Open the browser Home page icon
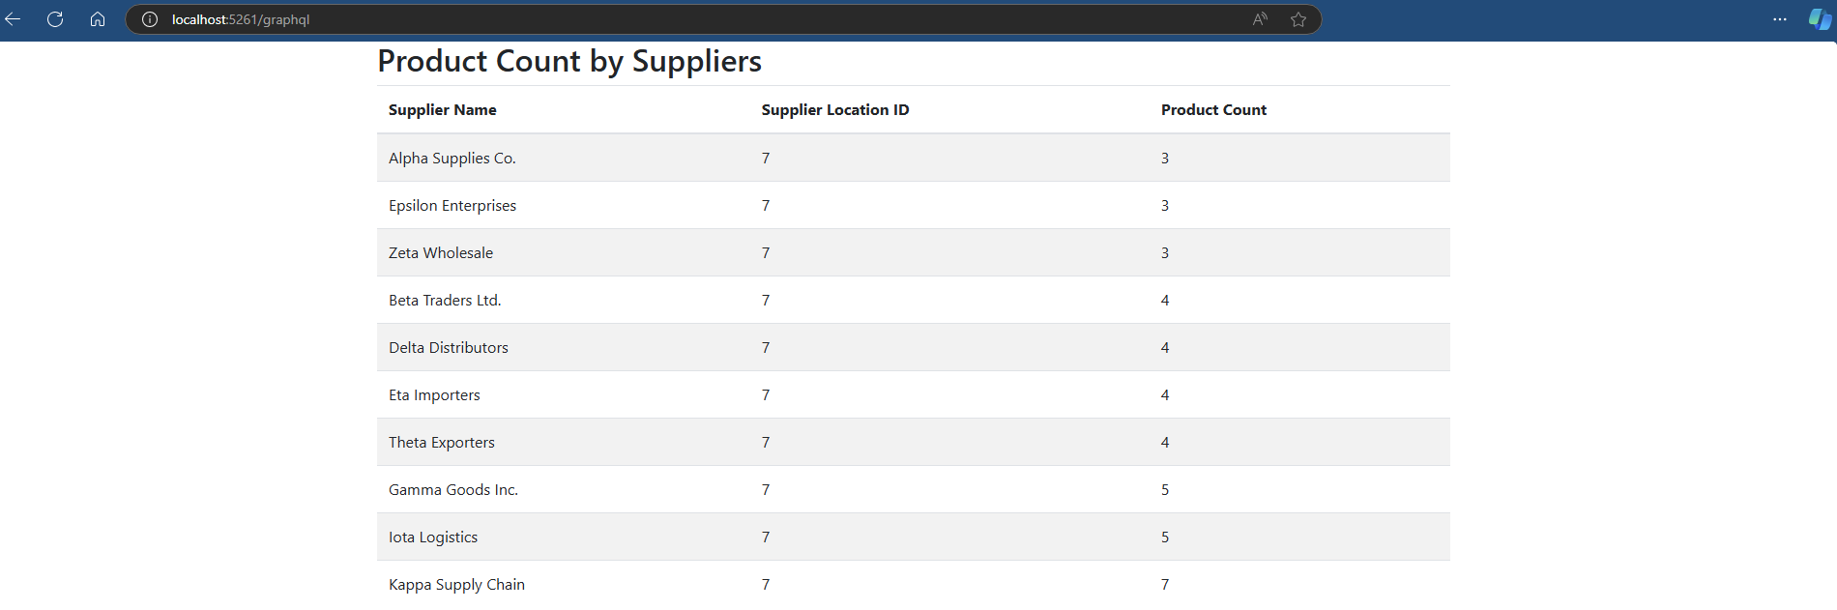This screenshot has width=1837, height=610. [97, 18]
